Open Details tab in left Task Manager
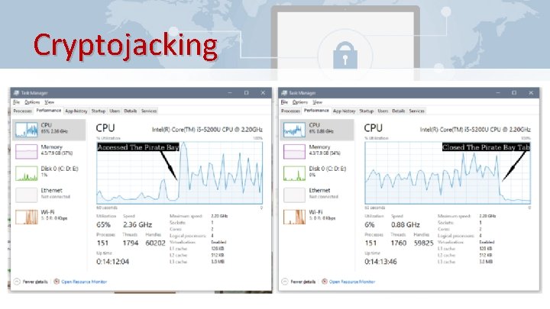Screen dimensions: 550x309 (130, 111)
